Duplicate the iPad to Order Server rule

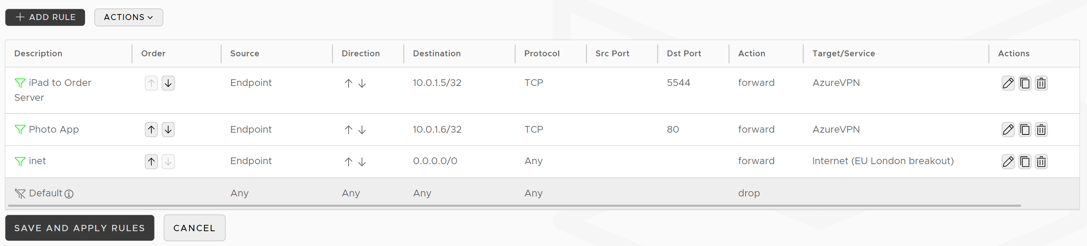1025,83
